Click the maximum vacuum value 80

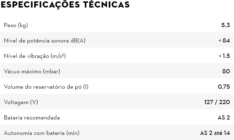click(226, 71)
